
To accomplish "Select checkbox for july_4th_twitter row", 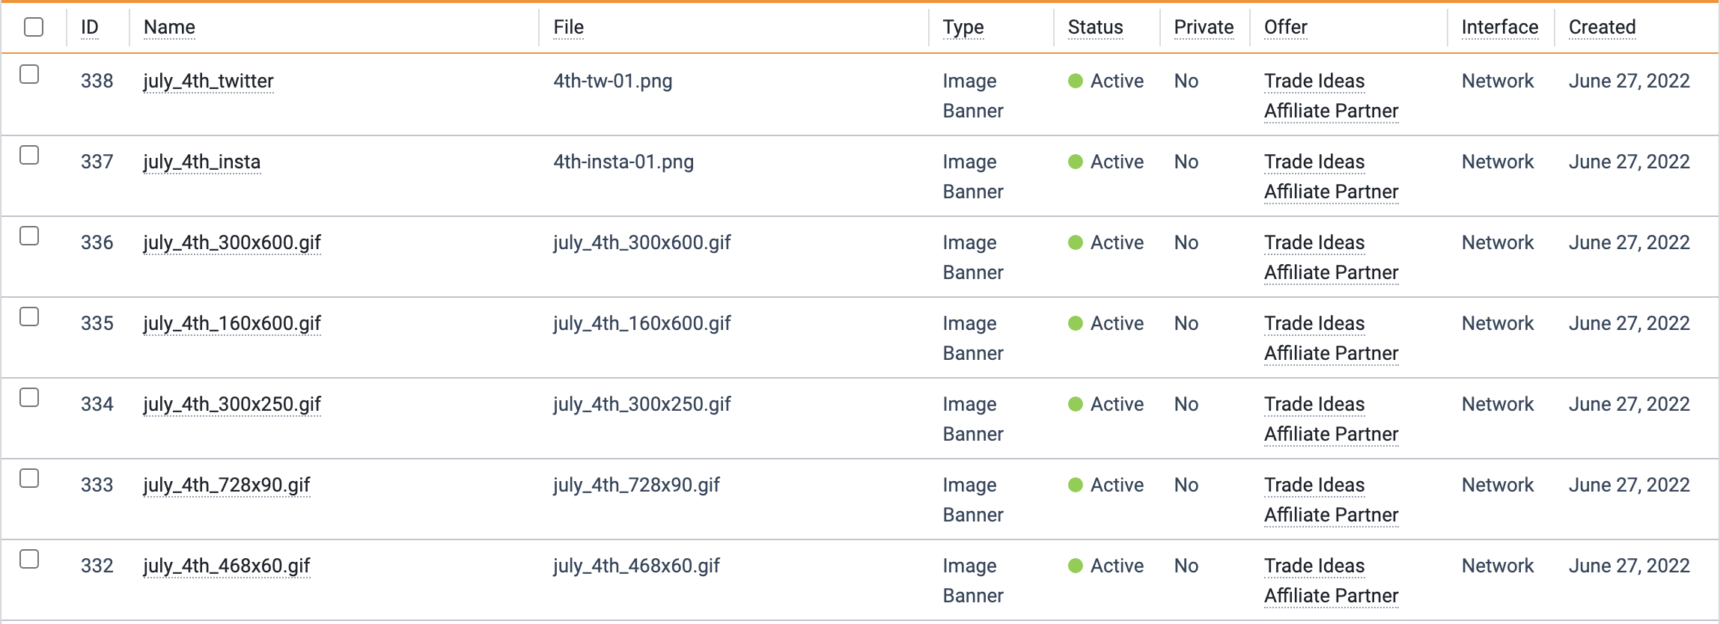I will click(x=29, y=74).
